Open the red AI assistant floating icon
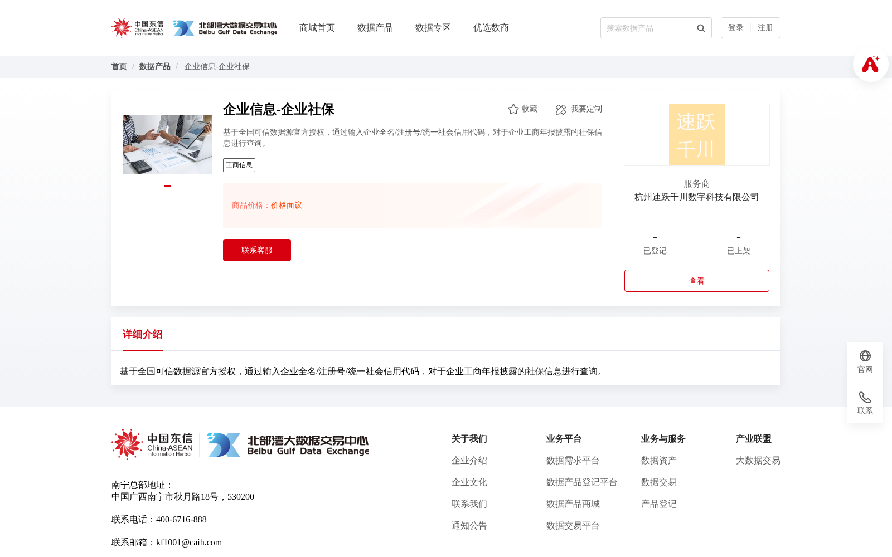The height and width of the screenshot is (557, 892). [x=870, y=64]
